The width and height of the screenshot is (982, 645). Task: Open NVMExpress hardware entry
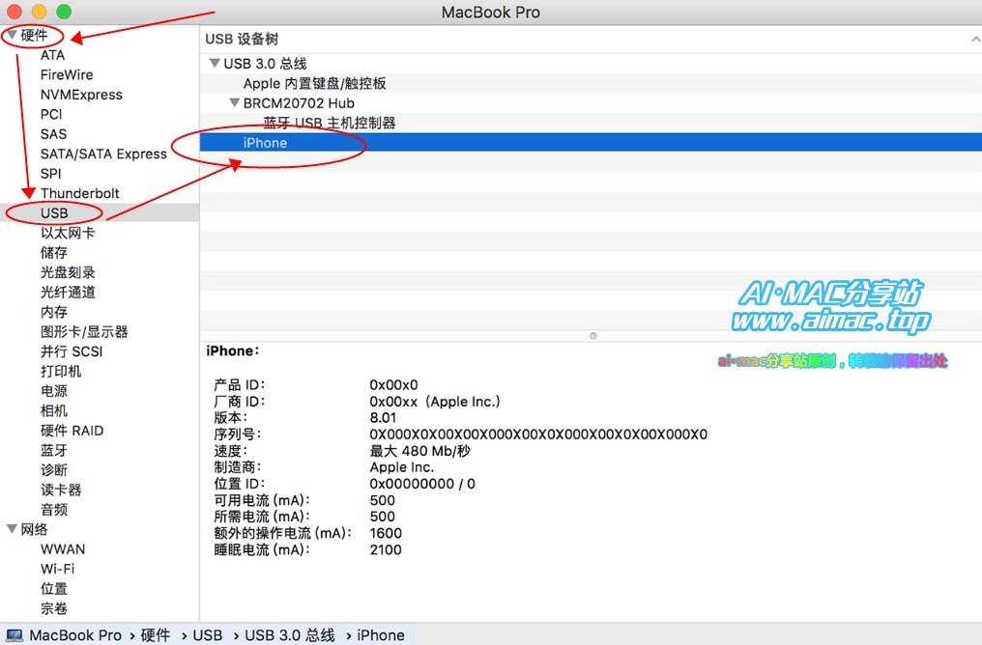point(81,95)
